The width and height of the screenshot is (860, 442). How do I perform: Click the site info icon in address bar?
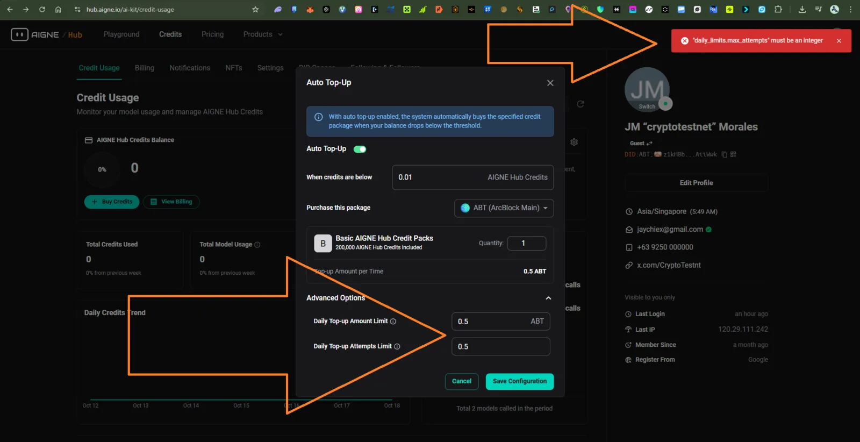[77, 9]
